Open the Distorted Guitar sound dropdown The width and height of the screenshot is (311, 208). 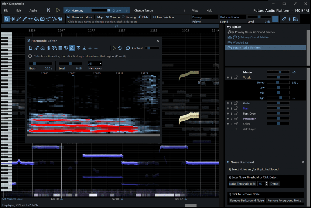coord(232,17)
